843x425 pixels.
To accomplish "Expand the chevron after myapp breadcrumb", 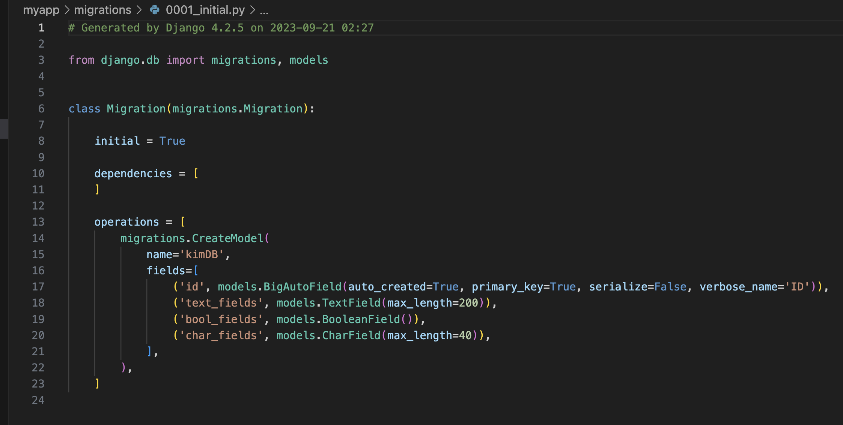I will tap(67, 10).
